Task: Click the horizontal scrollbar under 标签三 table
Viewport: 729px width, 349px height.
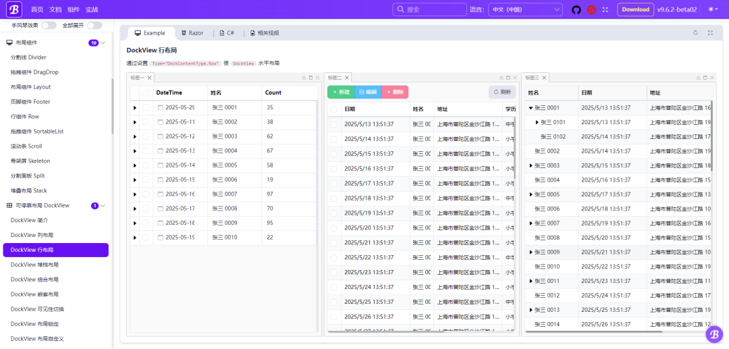Action: click(593, 332)
